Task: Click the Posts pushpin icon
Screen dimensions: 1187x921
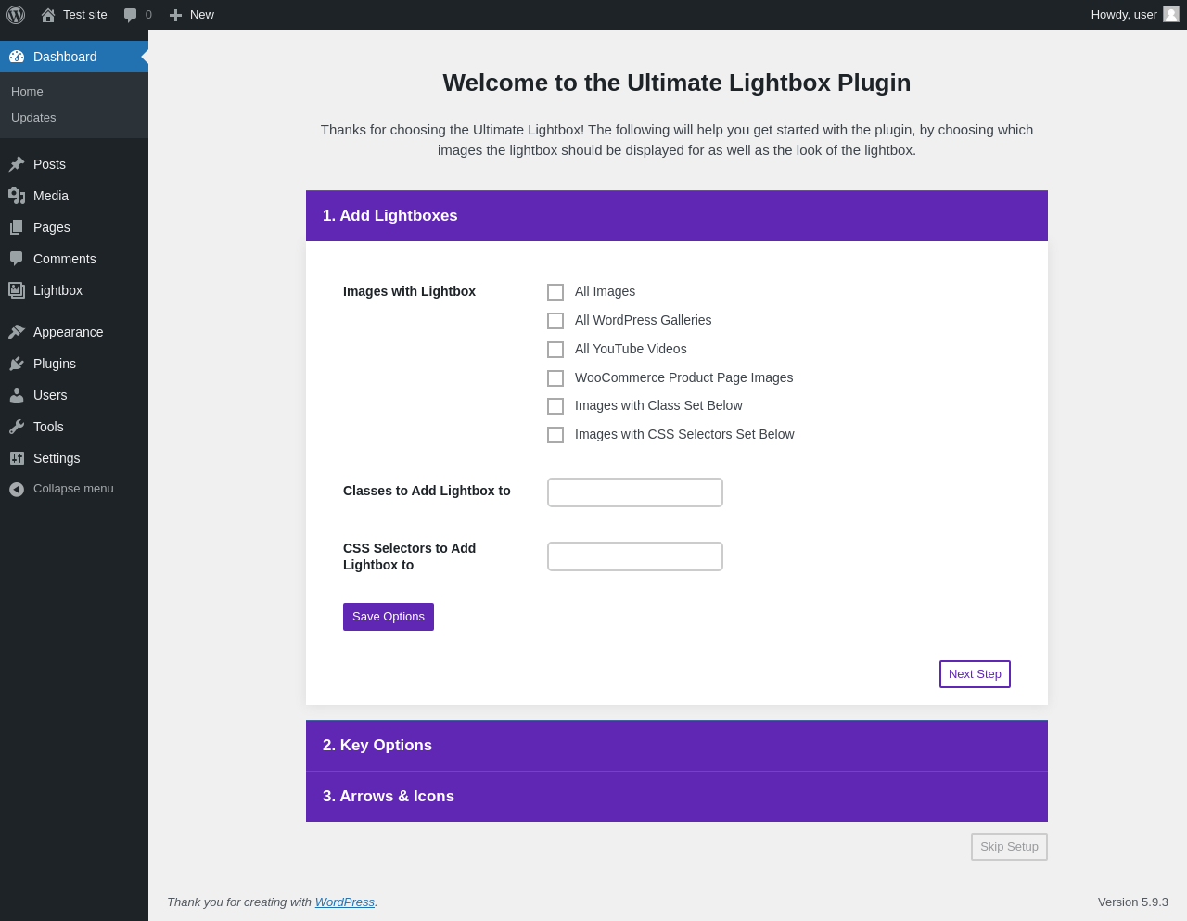Action: 17,164
